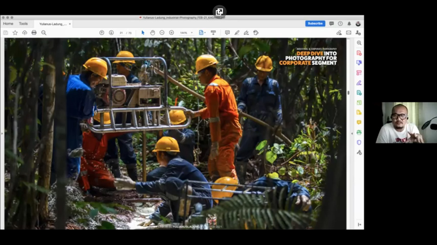Switch to the Home tab
Viewport: 437px width, 245px height.
point(8,24)
